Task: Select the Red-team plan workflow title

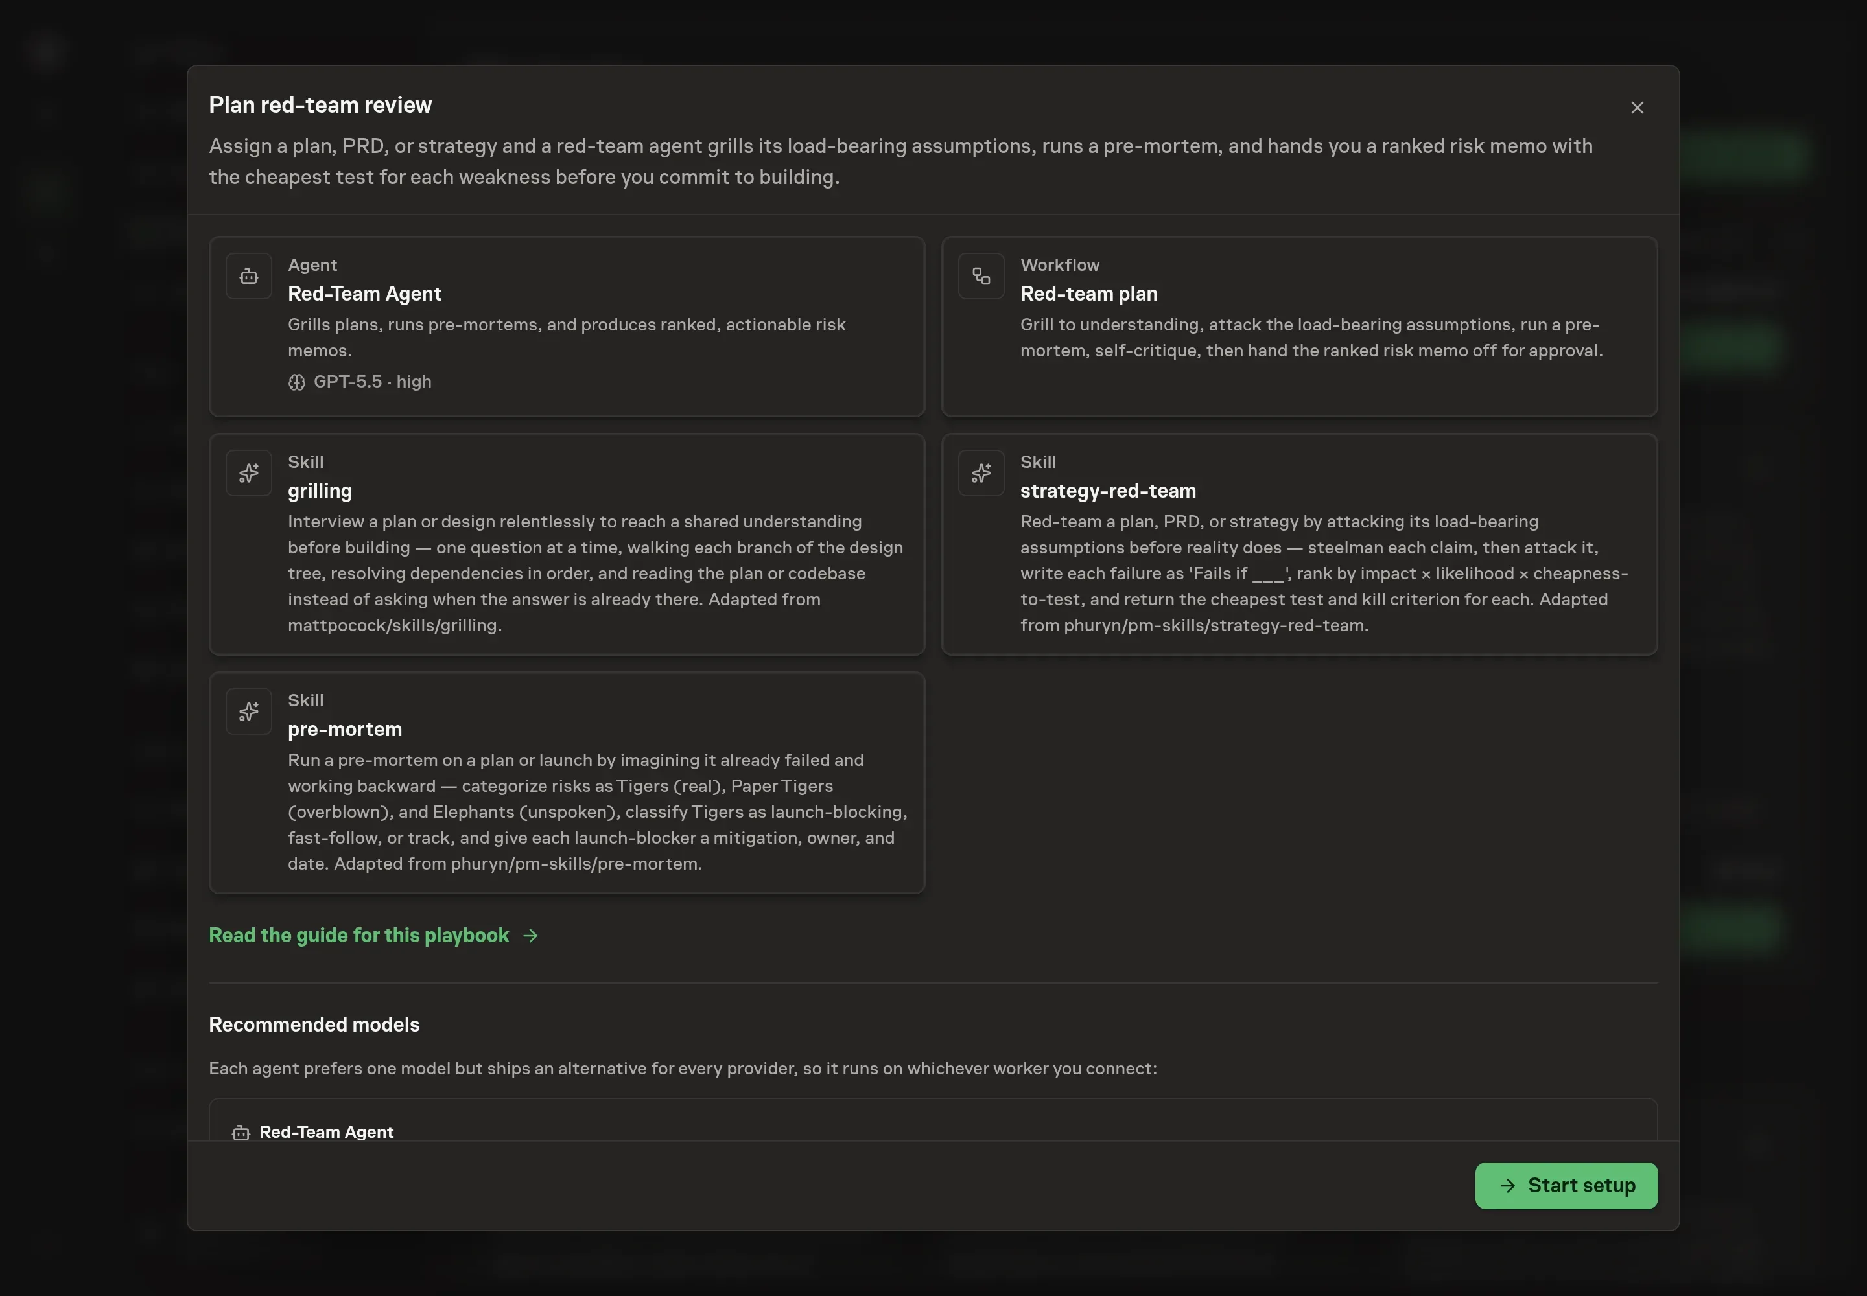Action: point(1088,293)
